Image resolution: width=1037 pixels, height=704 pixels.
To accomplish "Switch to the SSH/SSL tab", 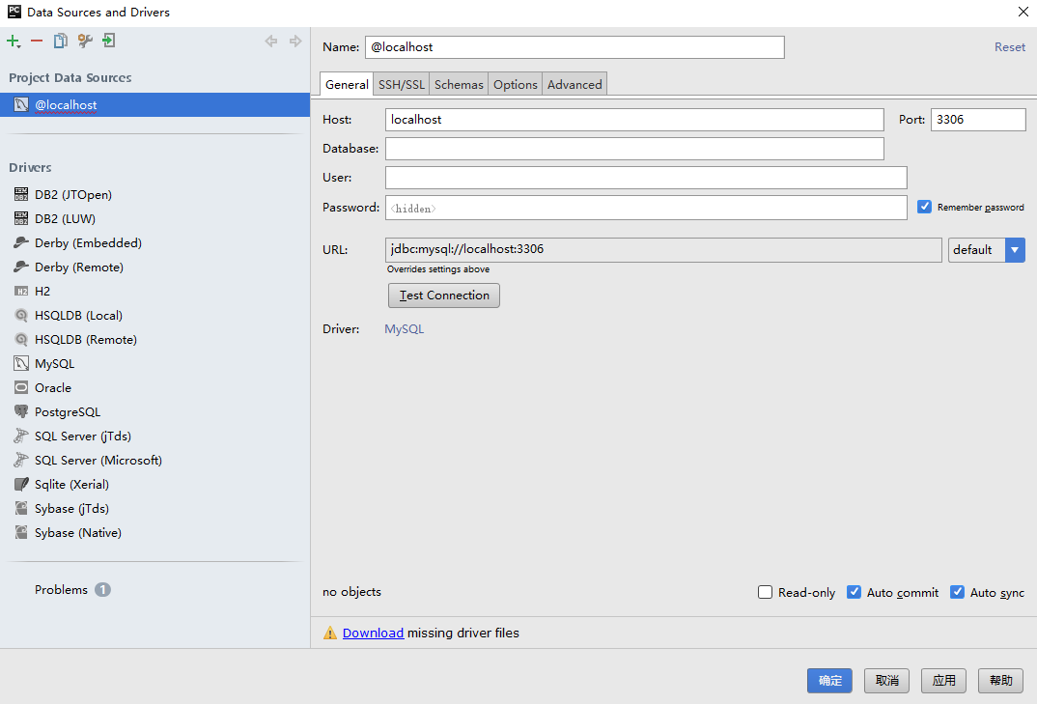I will click(401, 85).
